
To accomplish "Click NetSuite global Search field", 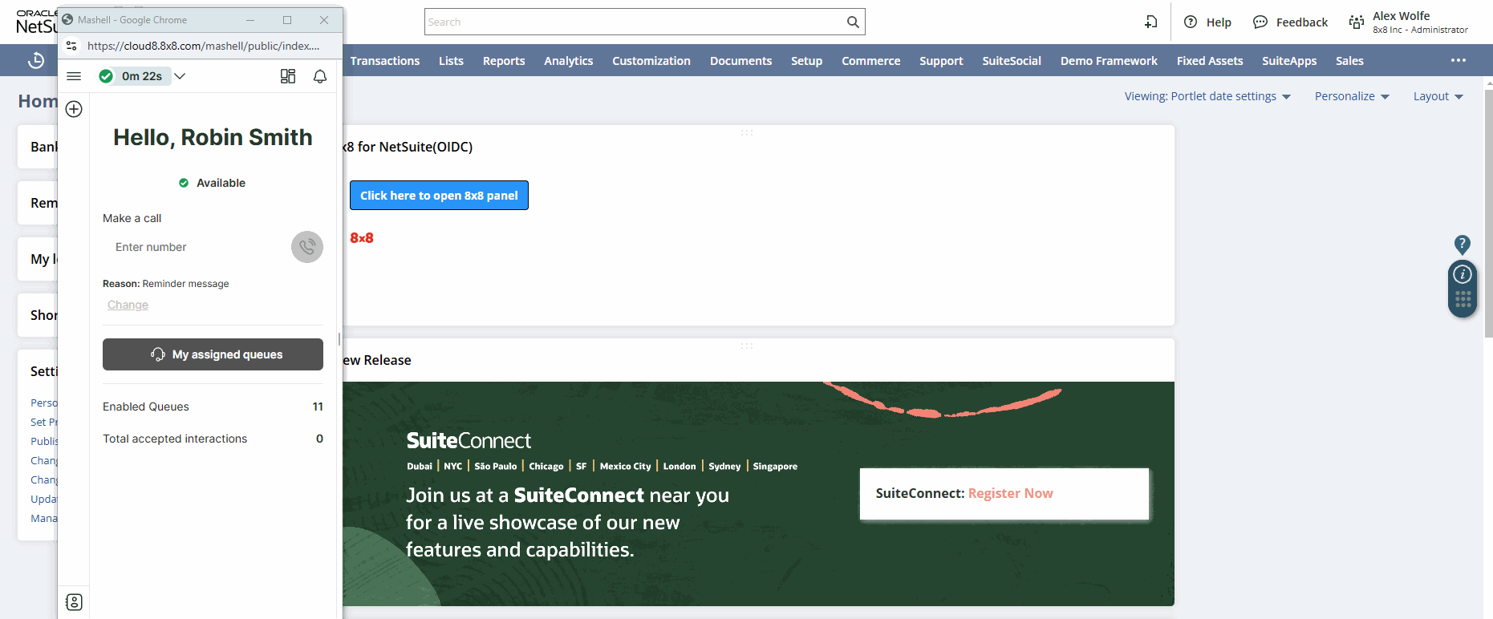I will click(635, 22).
